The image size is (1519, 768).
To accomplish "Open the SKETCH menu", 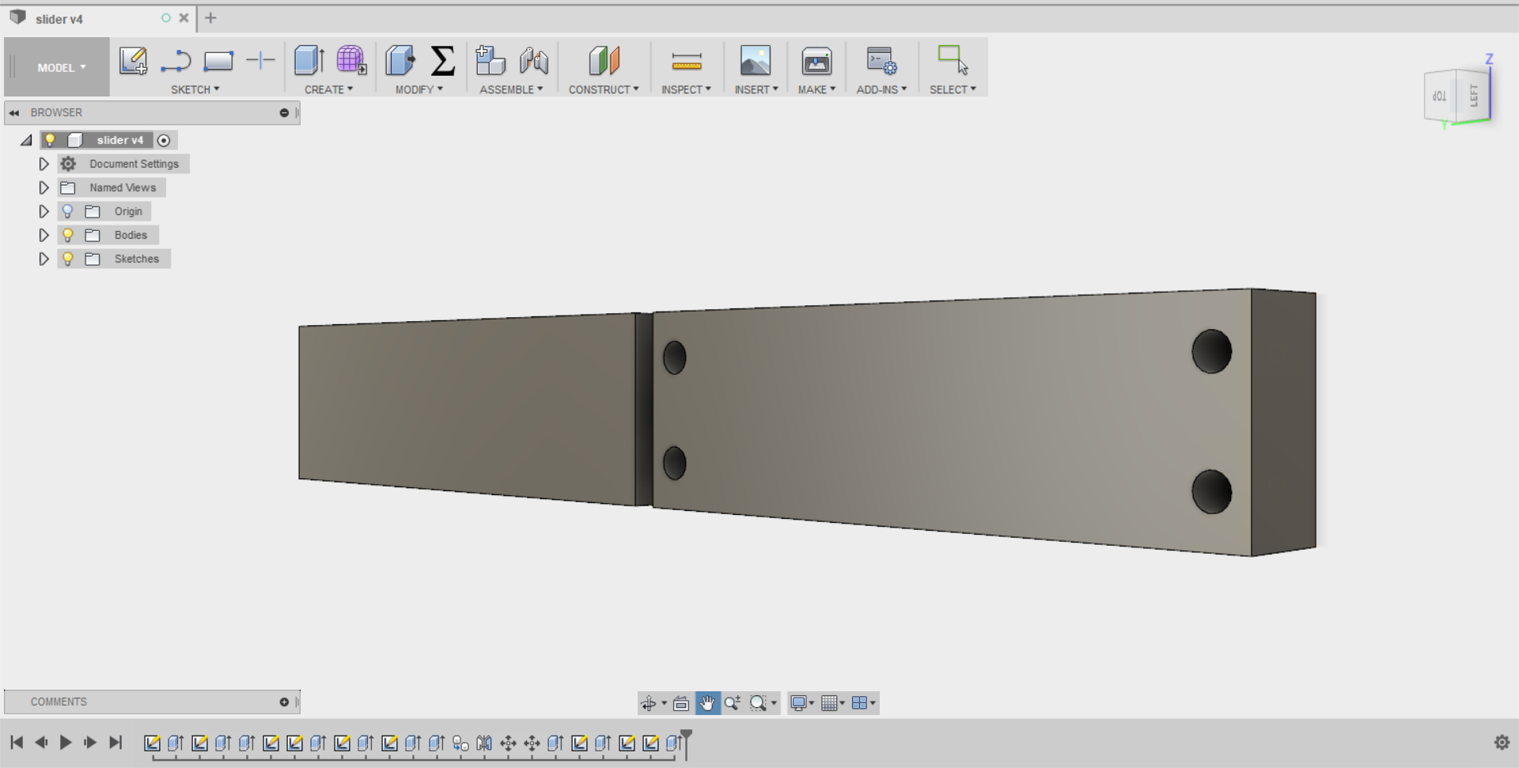I will click(195, 89).
